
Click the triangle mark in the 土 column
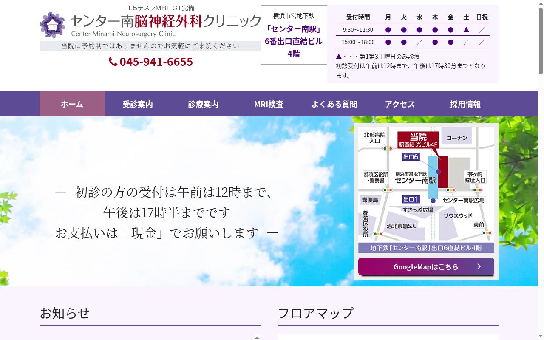(x=466, y=30)
